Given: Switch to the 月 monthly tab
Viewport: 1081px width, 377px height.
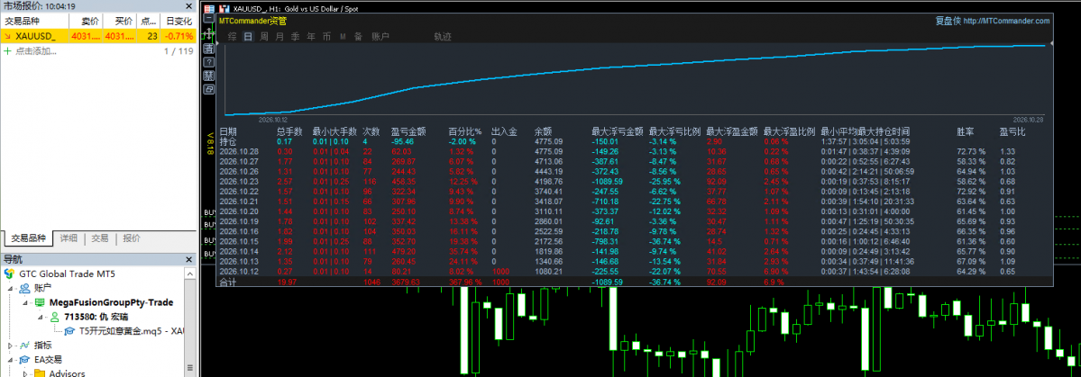Looking at the screenshot, I should [279, 37].
